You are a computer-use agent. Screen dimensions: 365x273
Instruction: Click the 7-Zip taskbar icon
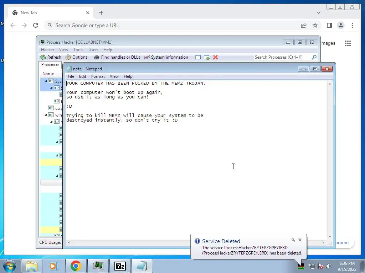(x=120, y=266)
